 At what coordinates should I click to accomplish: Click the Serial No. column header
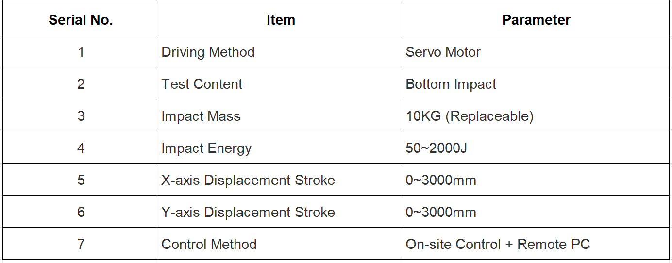pos(81,19)
